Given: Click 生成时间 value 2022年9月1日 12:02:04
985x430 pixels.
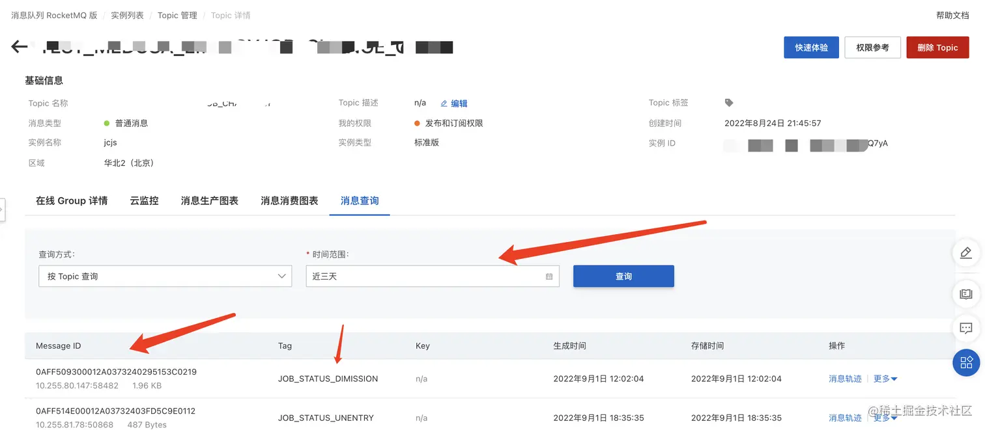Looking at the screenshot, I should (x=599, y=379).
